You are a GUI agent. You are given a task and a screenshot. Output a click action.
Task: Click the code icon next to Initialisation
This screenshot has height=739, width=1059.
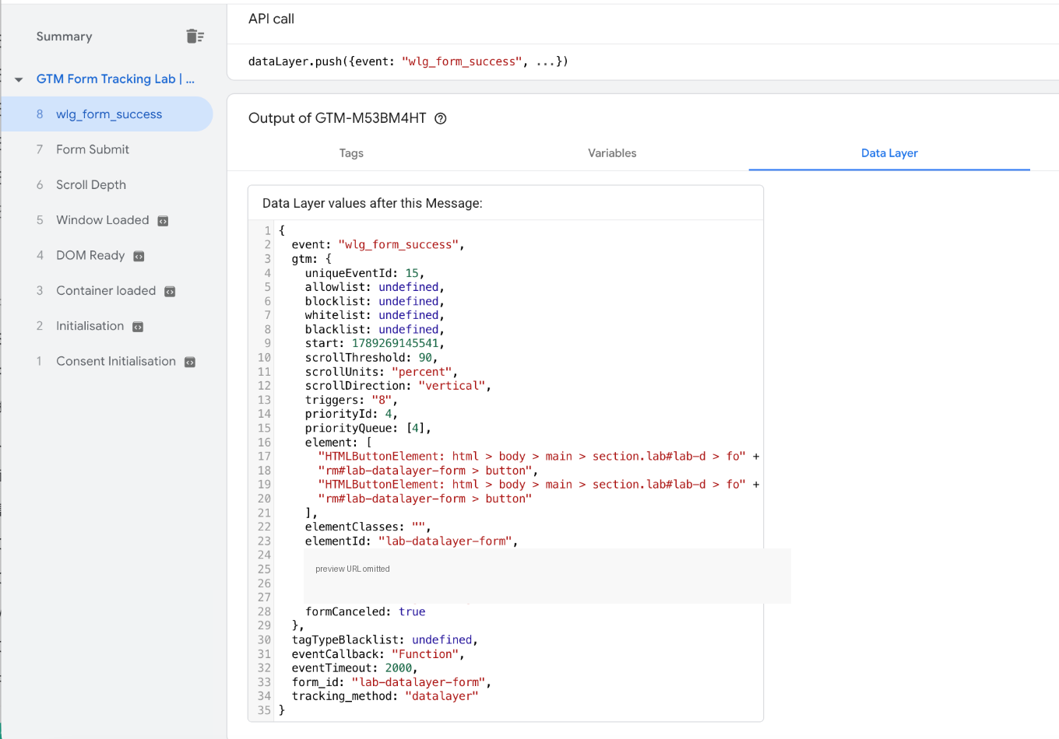coord(138,327)
